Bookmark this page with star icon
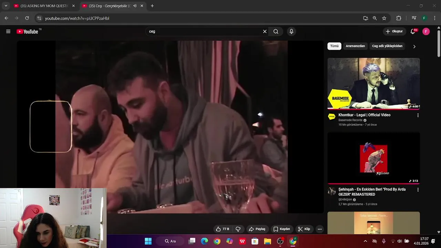This screenshot has width=441, height=248. [x=384, y=18]
